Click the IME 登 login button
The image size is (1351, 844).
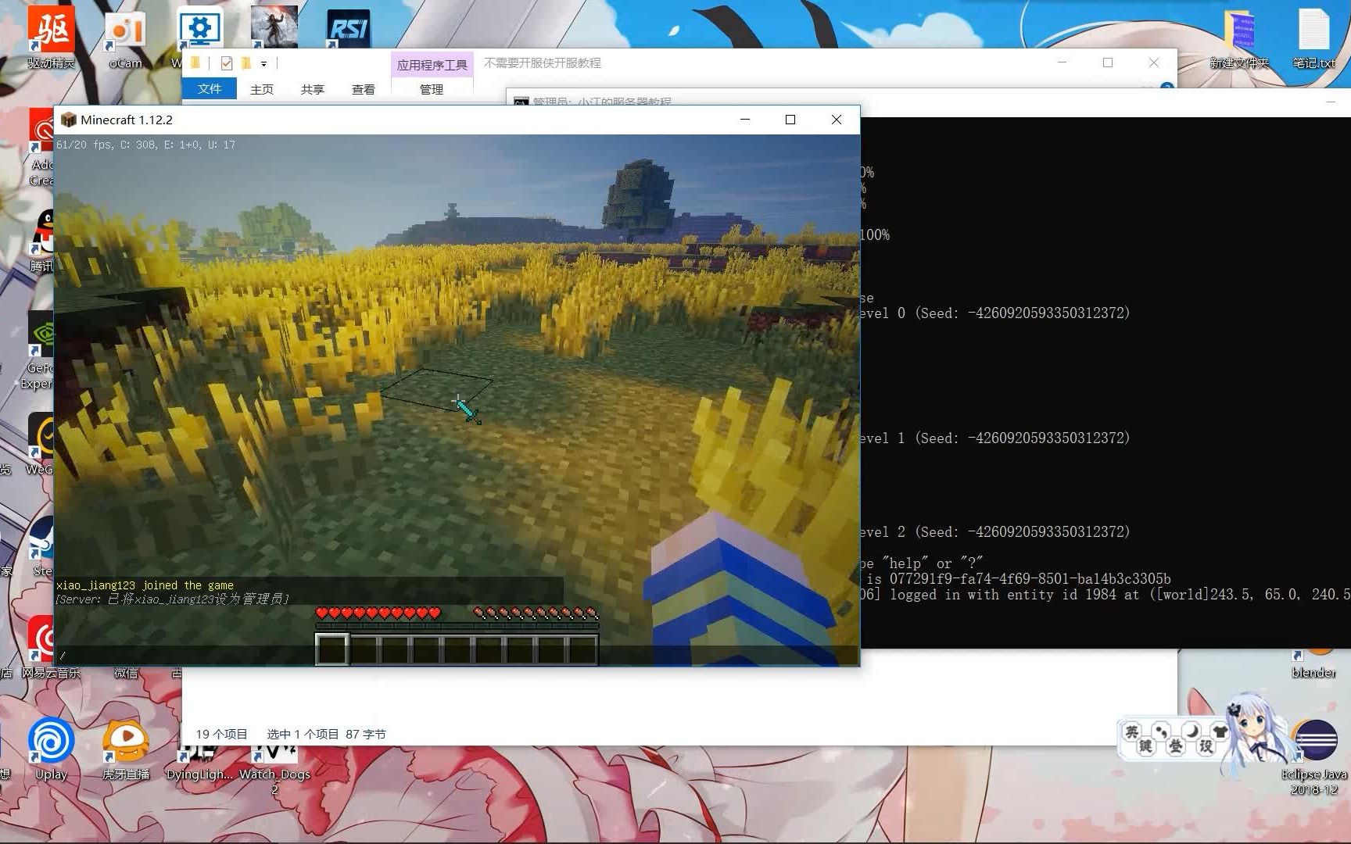pos(1176,746)
